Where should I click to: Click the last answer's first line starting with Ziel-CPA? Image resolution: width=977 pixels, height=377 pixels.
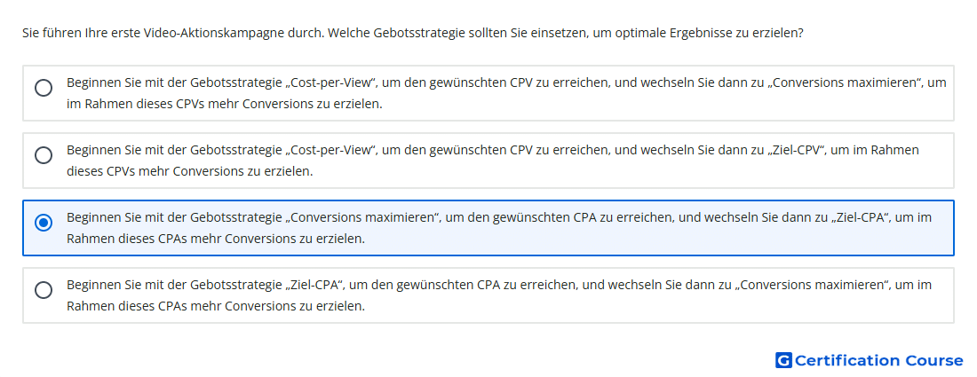[x=499, y=285]
